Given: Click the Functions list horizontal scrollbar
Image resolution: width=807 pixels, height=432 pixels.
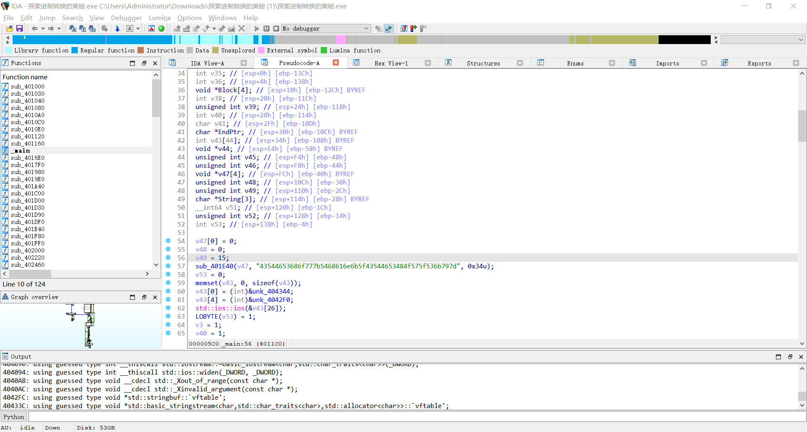Looking at the screenshot, I should (76, 273).
